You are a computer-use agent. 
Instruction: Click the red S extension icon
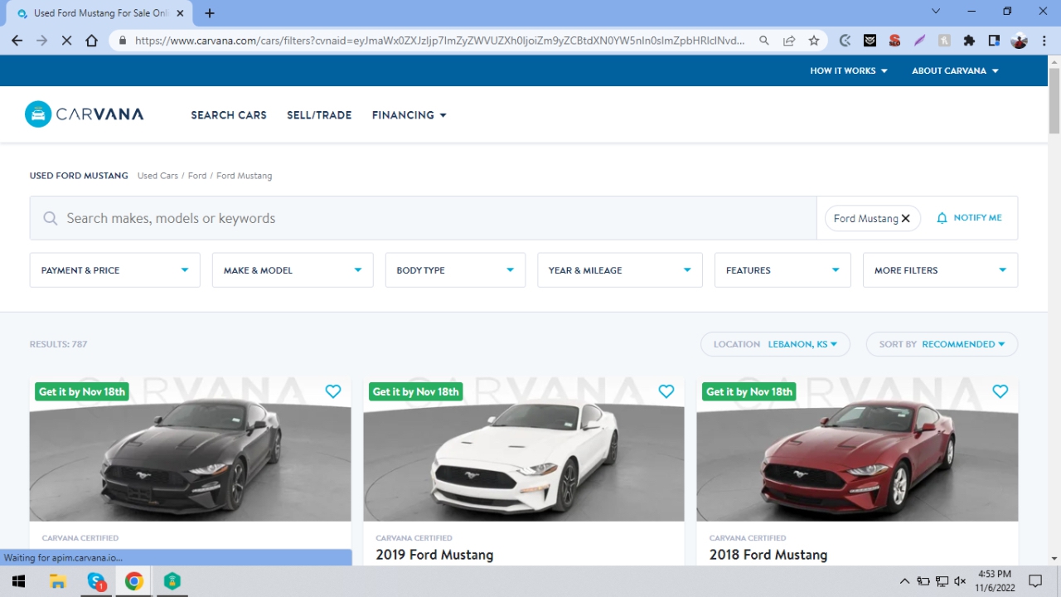(894, 40)
